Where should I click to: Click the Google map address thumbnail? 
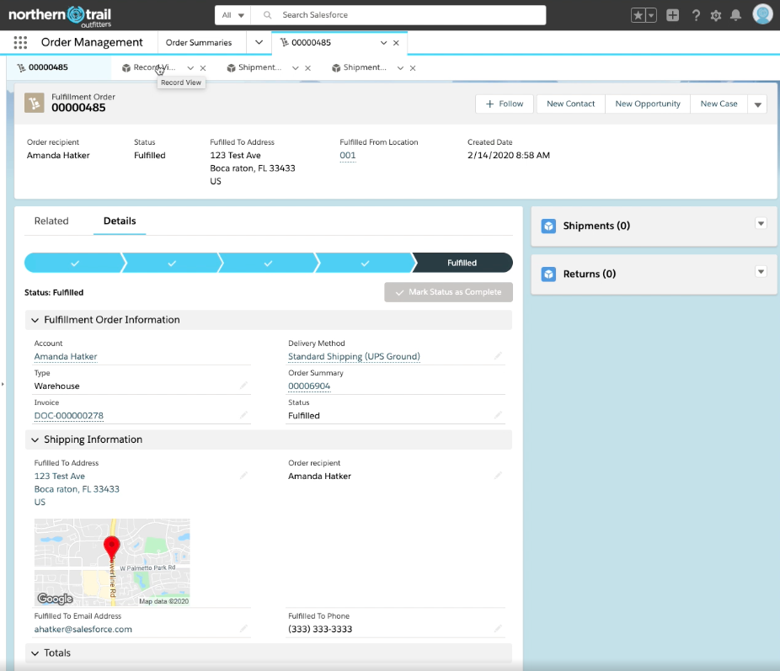point(112,562)
